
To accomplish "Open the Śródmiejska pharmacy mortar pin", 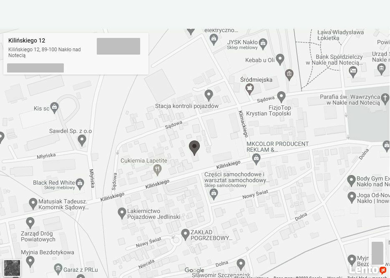I will 249,89.
